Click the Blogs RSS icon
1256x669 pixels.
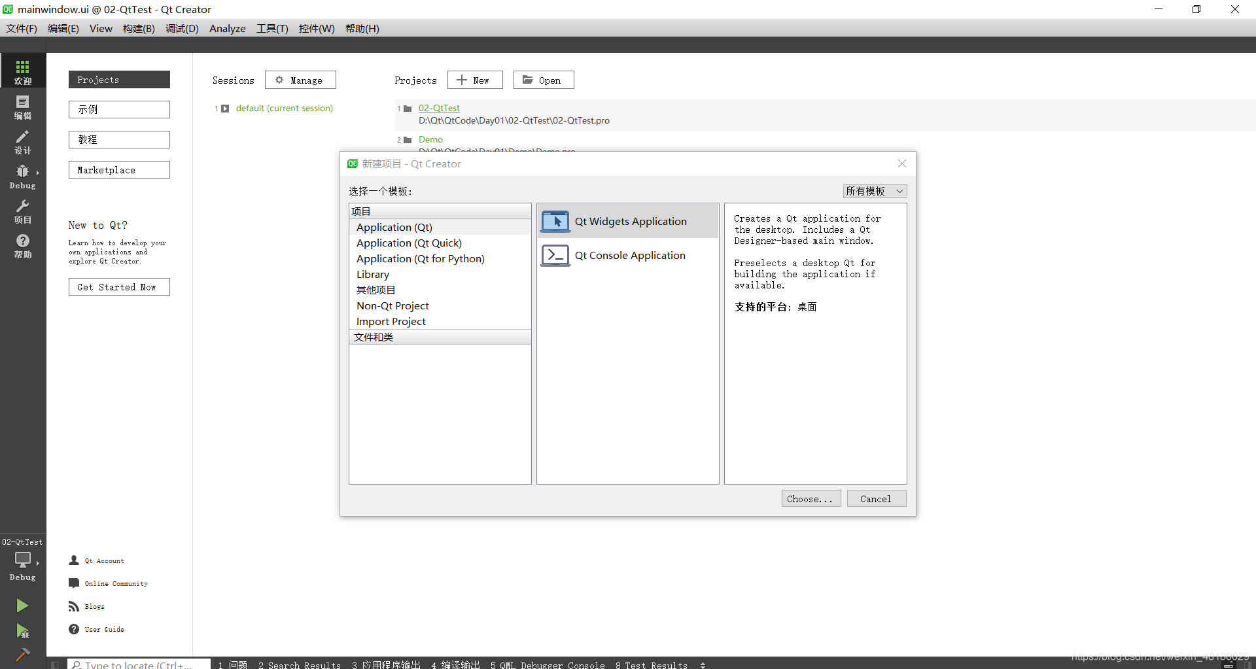pyautogui.click(x=74, y=606)
